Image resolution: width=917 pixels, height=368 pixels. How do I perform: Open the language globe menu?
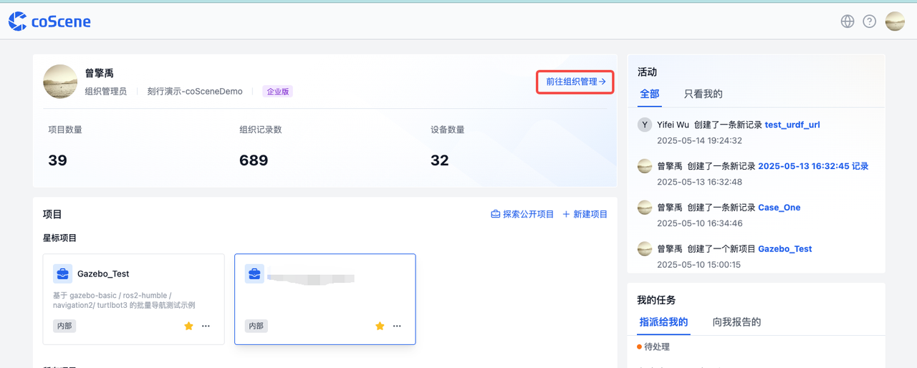[x=848, y=21]
